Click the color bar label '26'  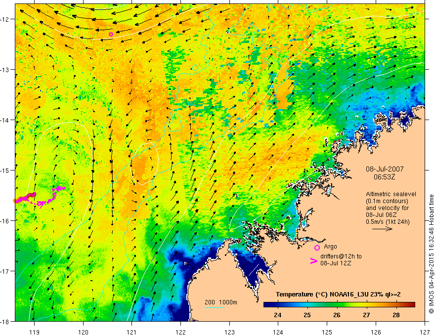(x=337, y=315)
